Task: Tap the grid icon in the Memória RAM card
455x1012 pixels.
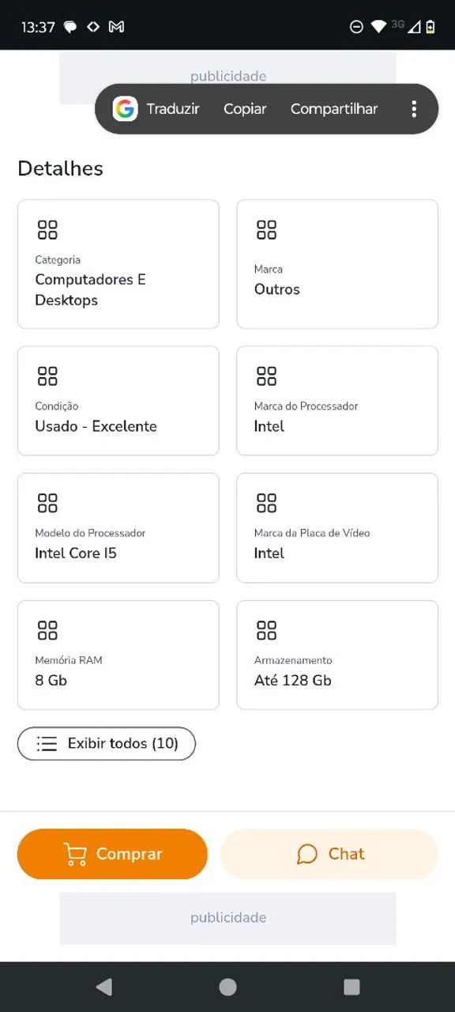Action: coord(47,630)
